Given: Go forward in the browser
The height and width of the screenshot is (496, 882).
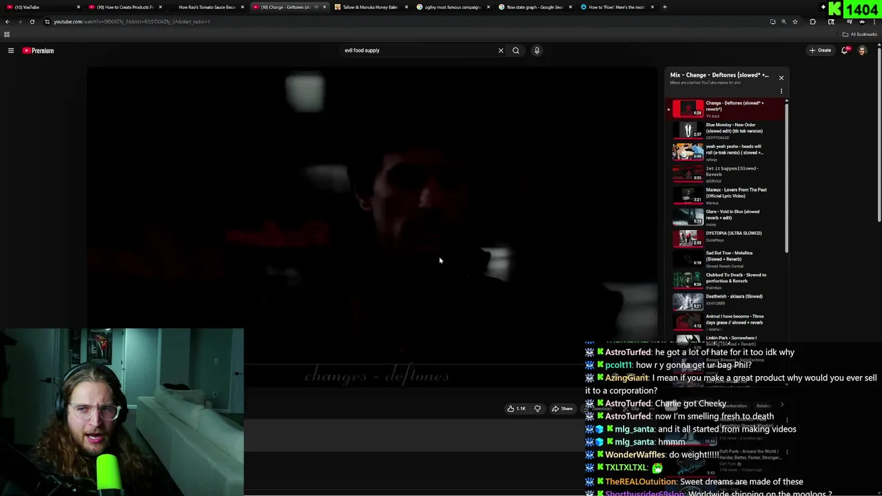Looking at the screenshot, I should click(x=19, y=21).
